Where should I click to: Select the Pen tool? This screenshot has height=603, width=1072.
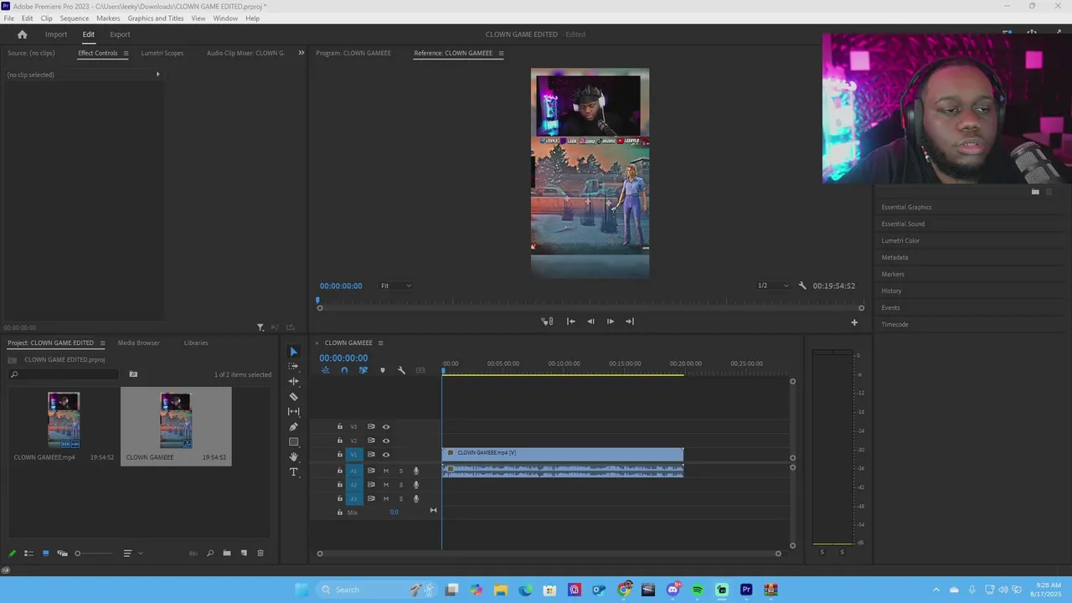[x=293, y=426]
